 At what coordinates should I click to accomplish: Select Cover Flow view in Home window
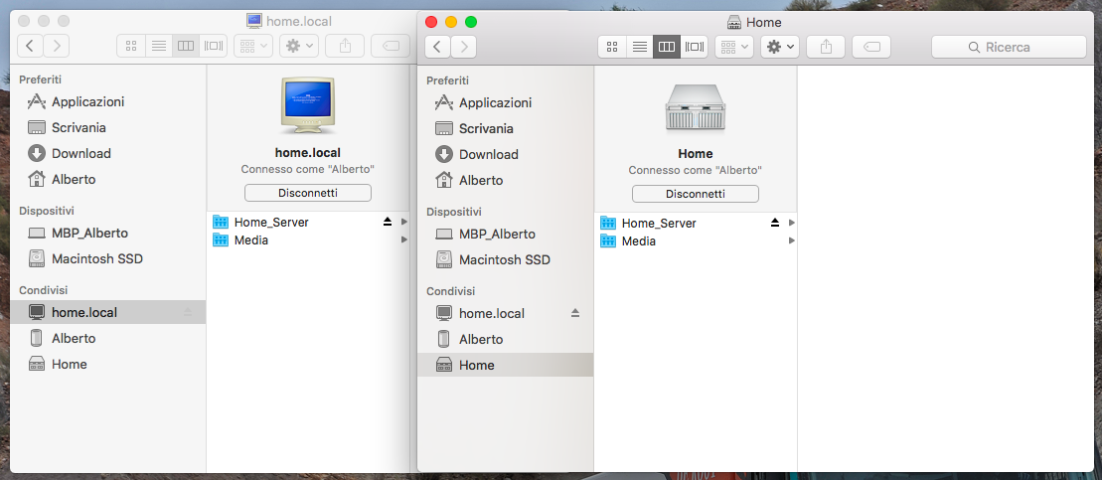pyautogui.click(x=695, y=47)
